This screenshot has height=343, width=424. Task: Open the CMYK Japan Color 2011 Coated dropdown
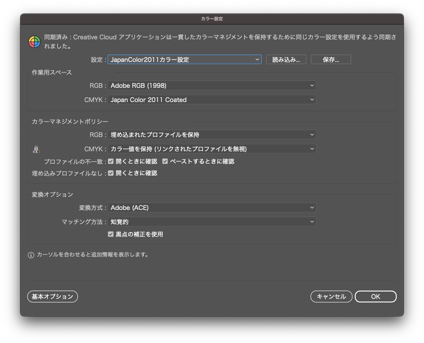click(212, 100)
